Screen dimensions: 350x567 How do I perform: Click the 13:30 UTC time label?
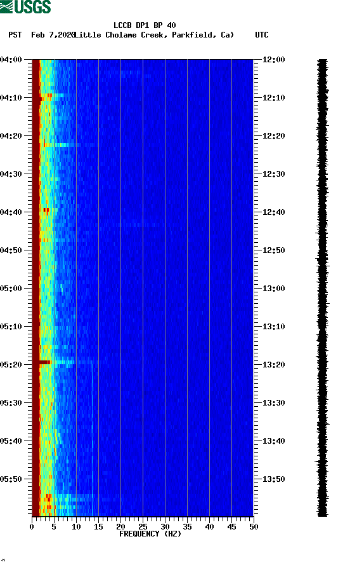pyautogui.click(x=273, y=403)
